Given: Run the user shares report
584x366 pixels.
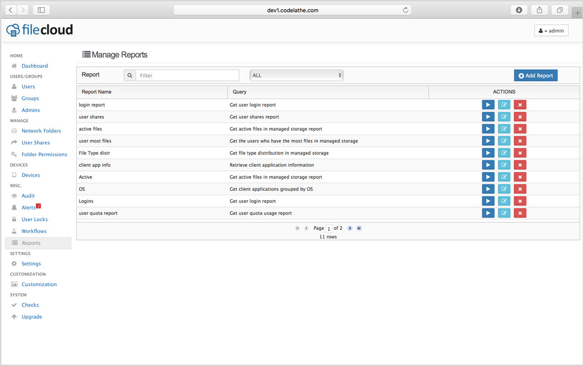Looking at the screenshot, I should tap(488, 117).
